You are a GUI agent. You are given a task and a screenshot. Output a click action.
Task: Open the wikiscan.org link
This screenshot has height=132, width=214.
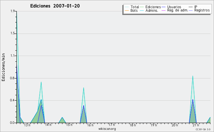pos(107,129)
